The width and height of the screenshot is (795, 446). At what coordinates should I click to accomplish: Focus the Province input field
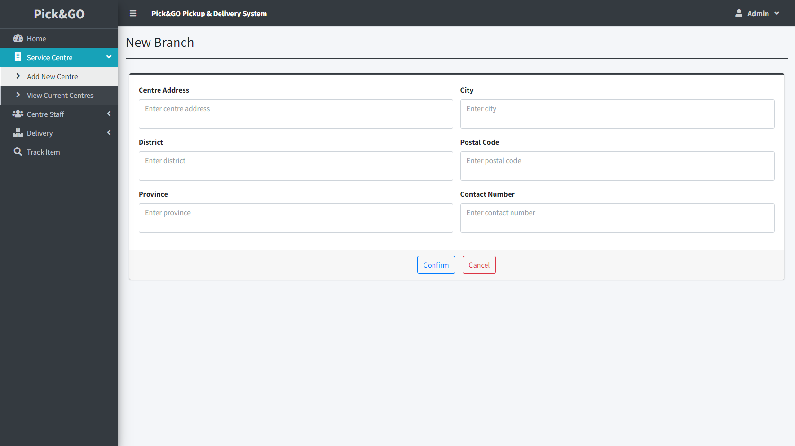tap(296, 218)
